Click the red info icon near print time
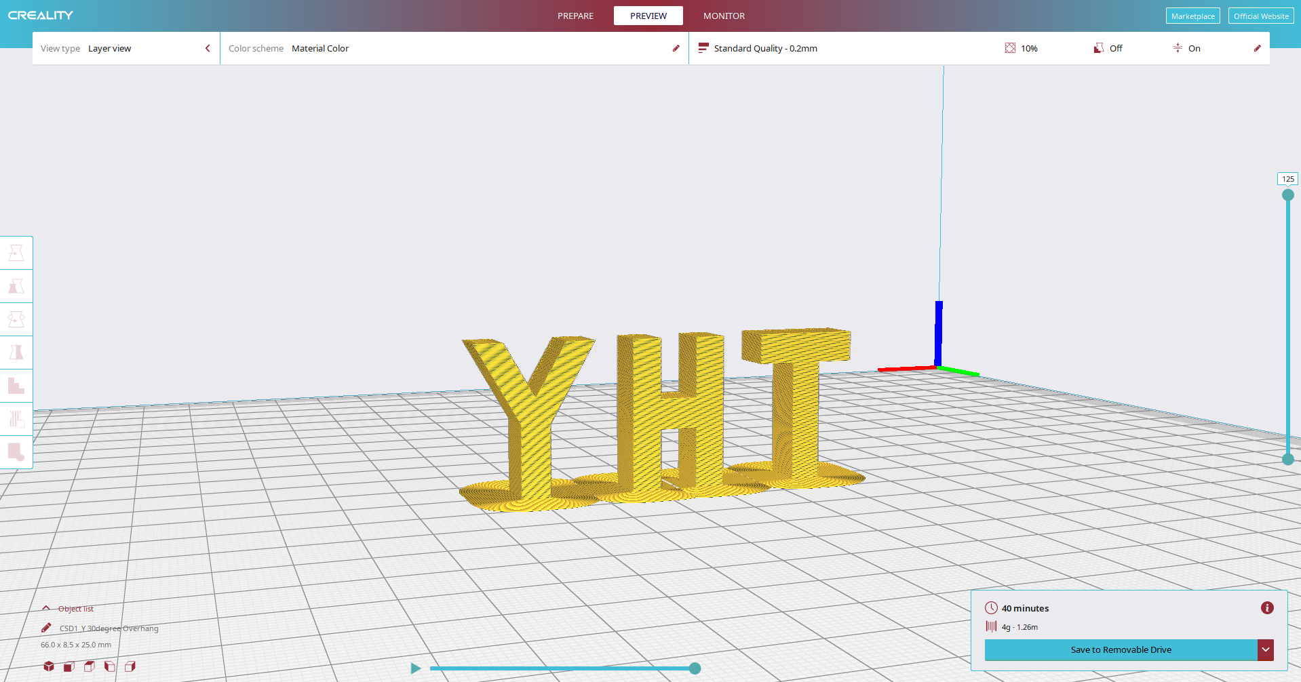This screenshot has height=682, width=1301. 1266,608
